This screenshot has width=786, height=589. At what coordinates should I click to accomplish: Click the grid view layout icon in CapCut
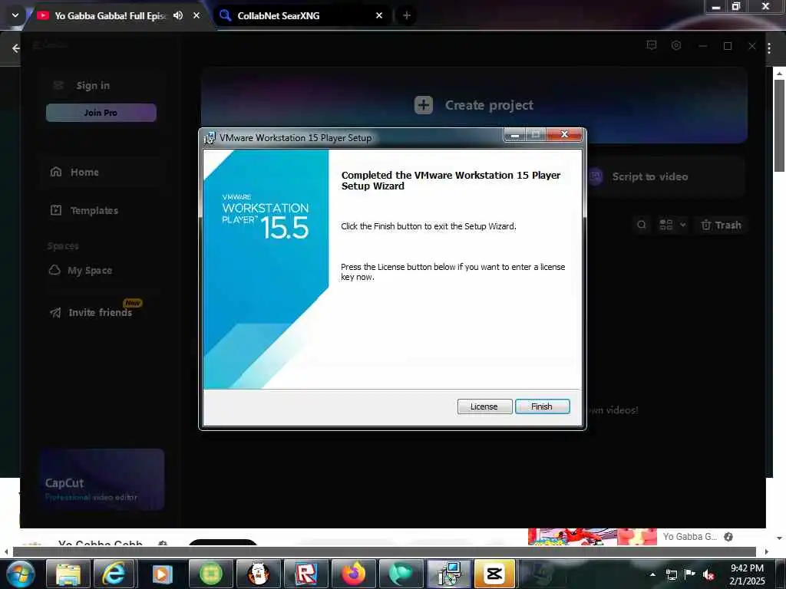coord(665,225)
